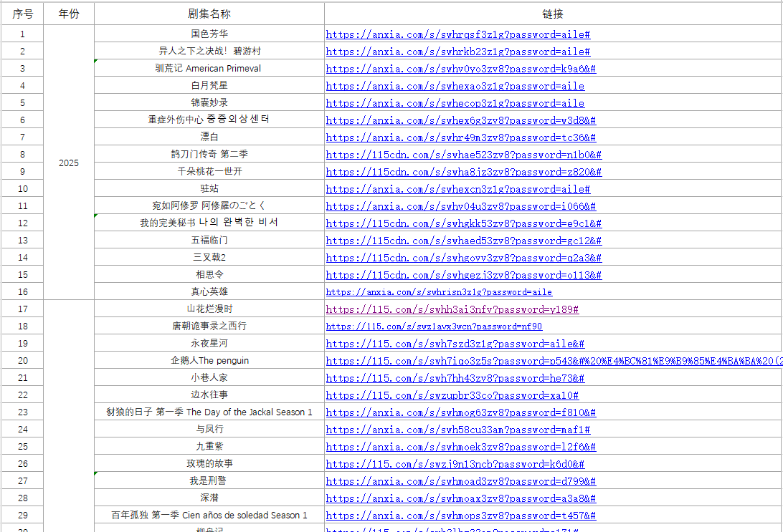Open the link for 边水往事
Viewport: 783px width, 532px height.
452,395
